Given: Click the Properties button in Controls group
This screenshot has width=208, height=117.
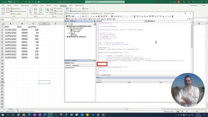Looking at the screenshot, I should pyautogui.click(x=58, y=9).
